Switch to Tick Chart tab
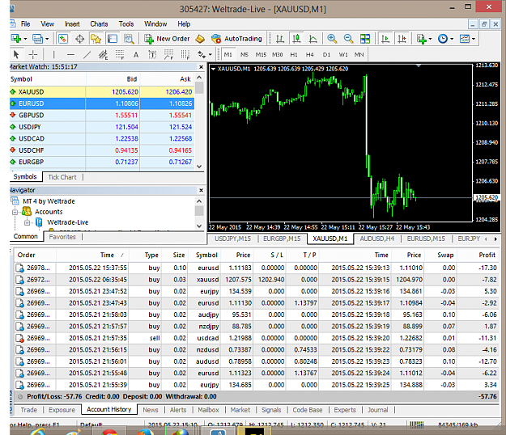 coord(62,177)
